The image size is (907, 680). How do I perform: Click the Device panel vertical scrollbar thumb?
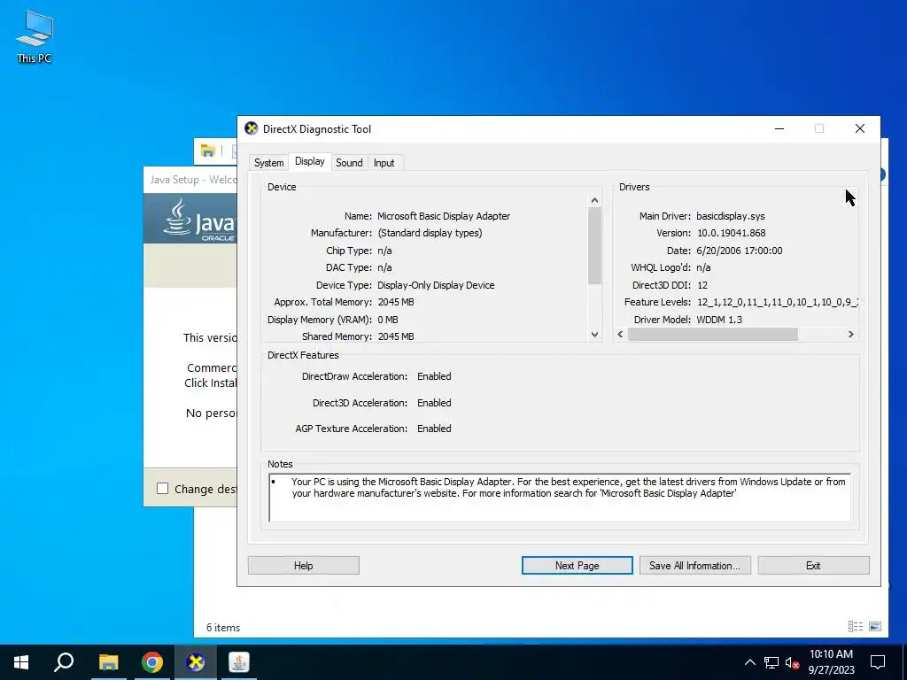coord(594,246)
